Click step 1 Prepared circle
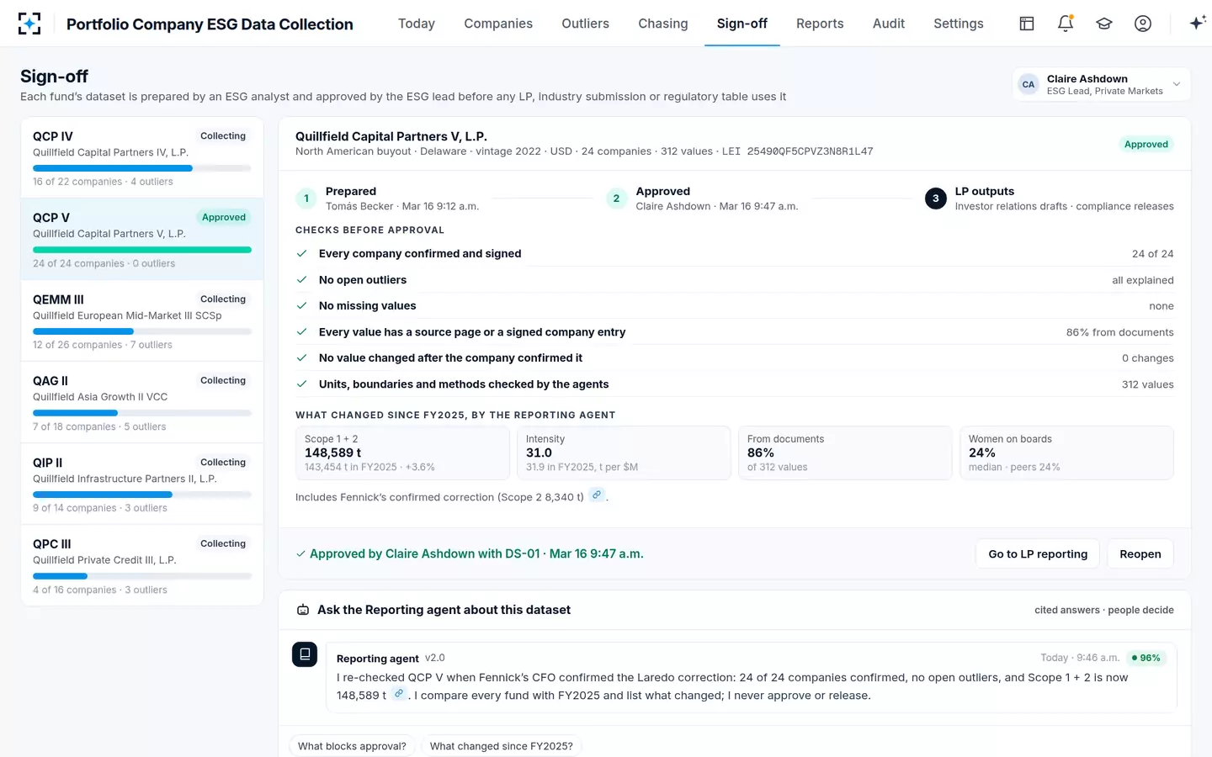This screenshot has height=757, width=1212. coord(306,199)
